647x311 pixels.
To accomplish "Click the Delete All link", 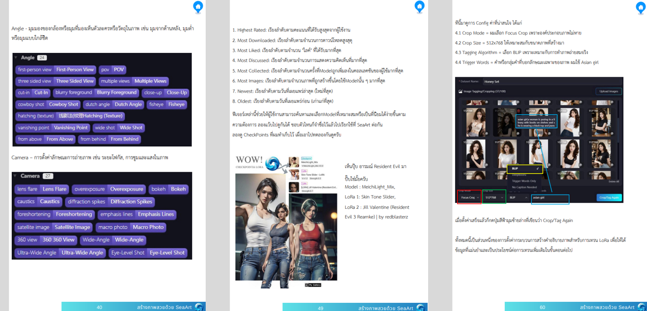I will 613,181.
